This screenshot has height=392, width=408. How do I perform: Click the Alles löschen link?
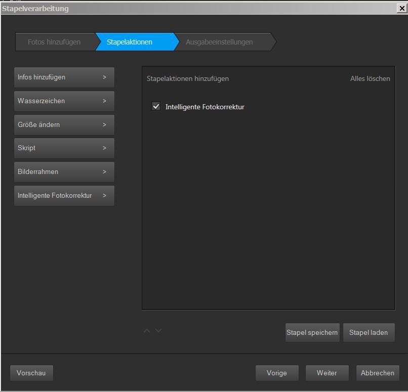370,78
